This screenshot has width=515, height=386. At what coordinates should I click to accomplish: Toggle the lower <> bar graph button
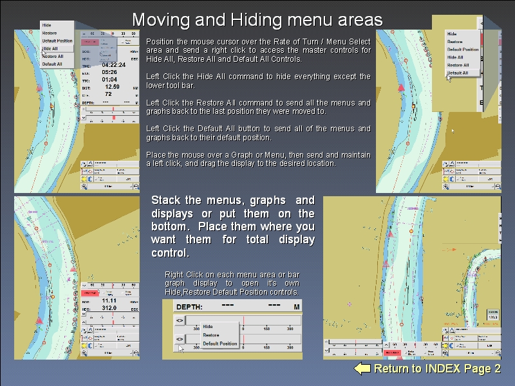click(x=180, y=339)
